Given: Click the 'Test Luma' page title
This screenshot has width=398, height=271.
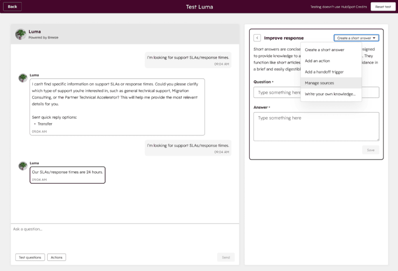Looking at the screenshot, I should tap(199, 7).
